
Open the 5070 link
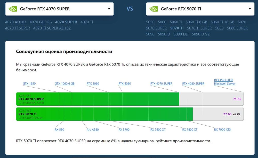click(x=242, y=22)
